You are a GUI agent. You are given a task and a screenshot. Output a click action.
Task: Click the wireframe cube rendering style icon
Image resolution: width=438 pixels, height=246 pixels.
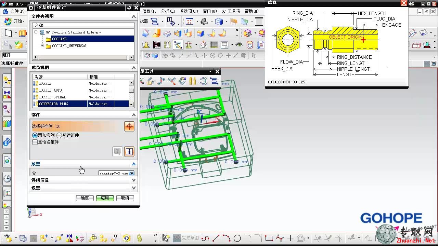(x=219, y=22)
